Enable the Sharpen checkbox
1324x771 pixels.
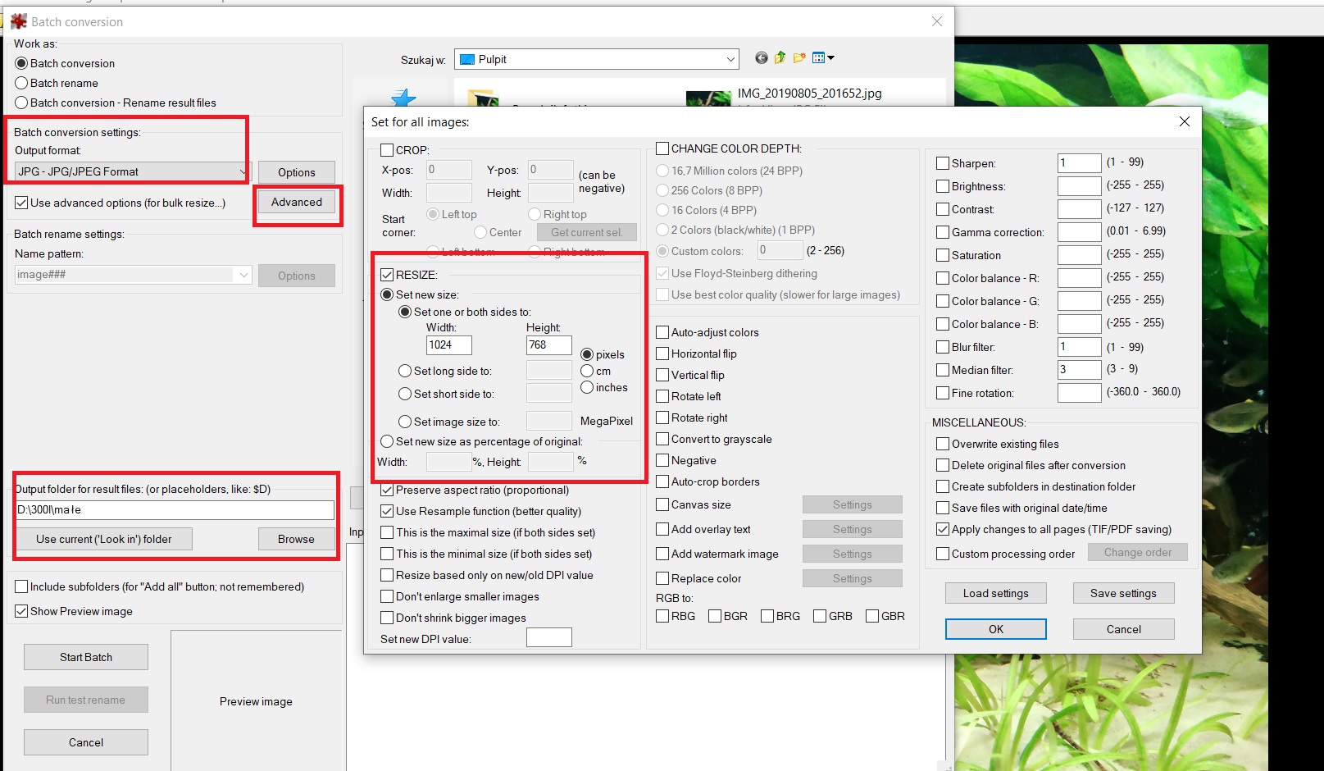pos(943,163)
